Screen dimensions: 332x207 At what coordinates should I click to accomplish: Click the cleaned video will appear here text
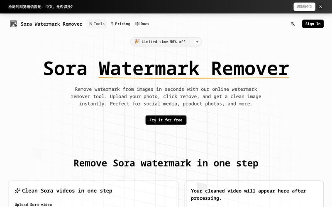pos(248,194)
